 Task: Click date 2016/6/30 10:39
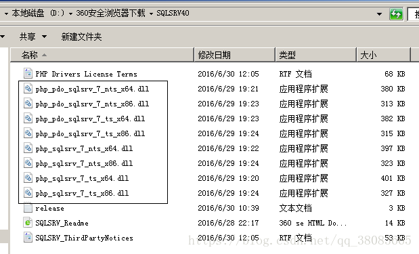(228, 208)
